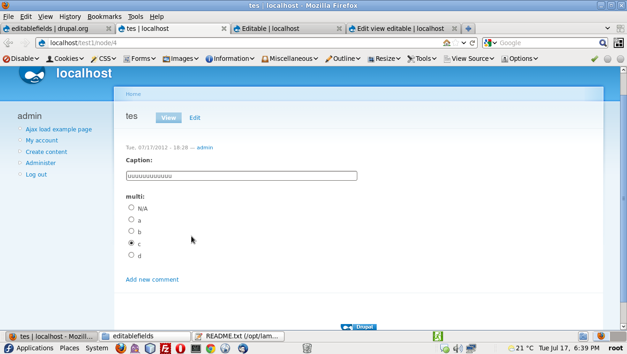
Task: Click the Add new comment link
Action: coord(152,280)
